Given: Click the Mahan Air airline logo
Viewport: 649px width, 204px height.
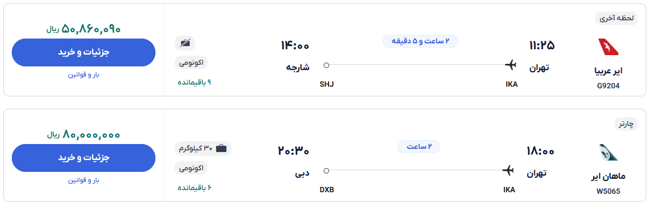Looking at the screenshot, I should [x=608, y=153].
